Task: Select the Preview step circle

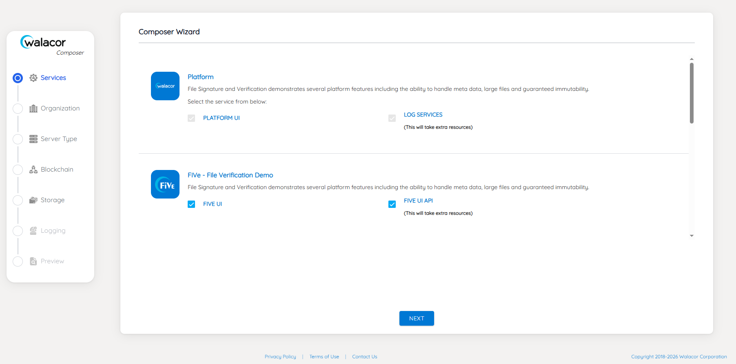Action: [18, 261]
